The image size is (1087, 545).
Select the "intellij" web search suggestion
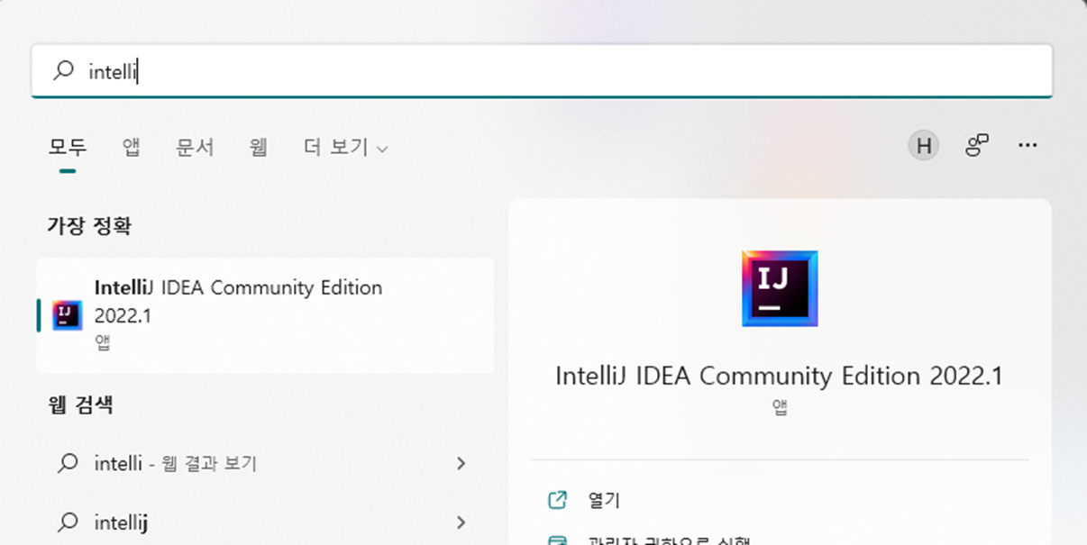point(265,522)
